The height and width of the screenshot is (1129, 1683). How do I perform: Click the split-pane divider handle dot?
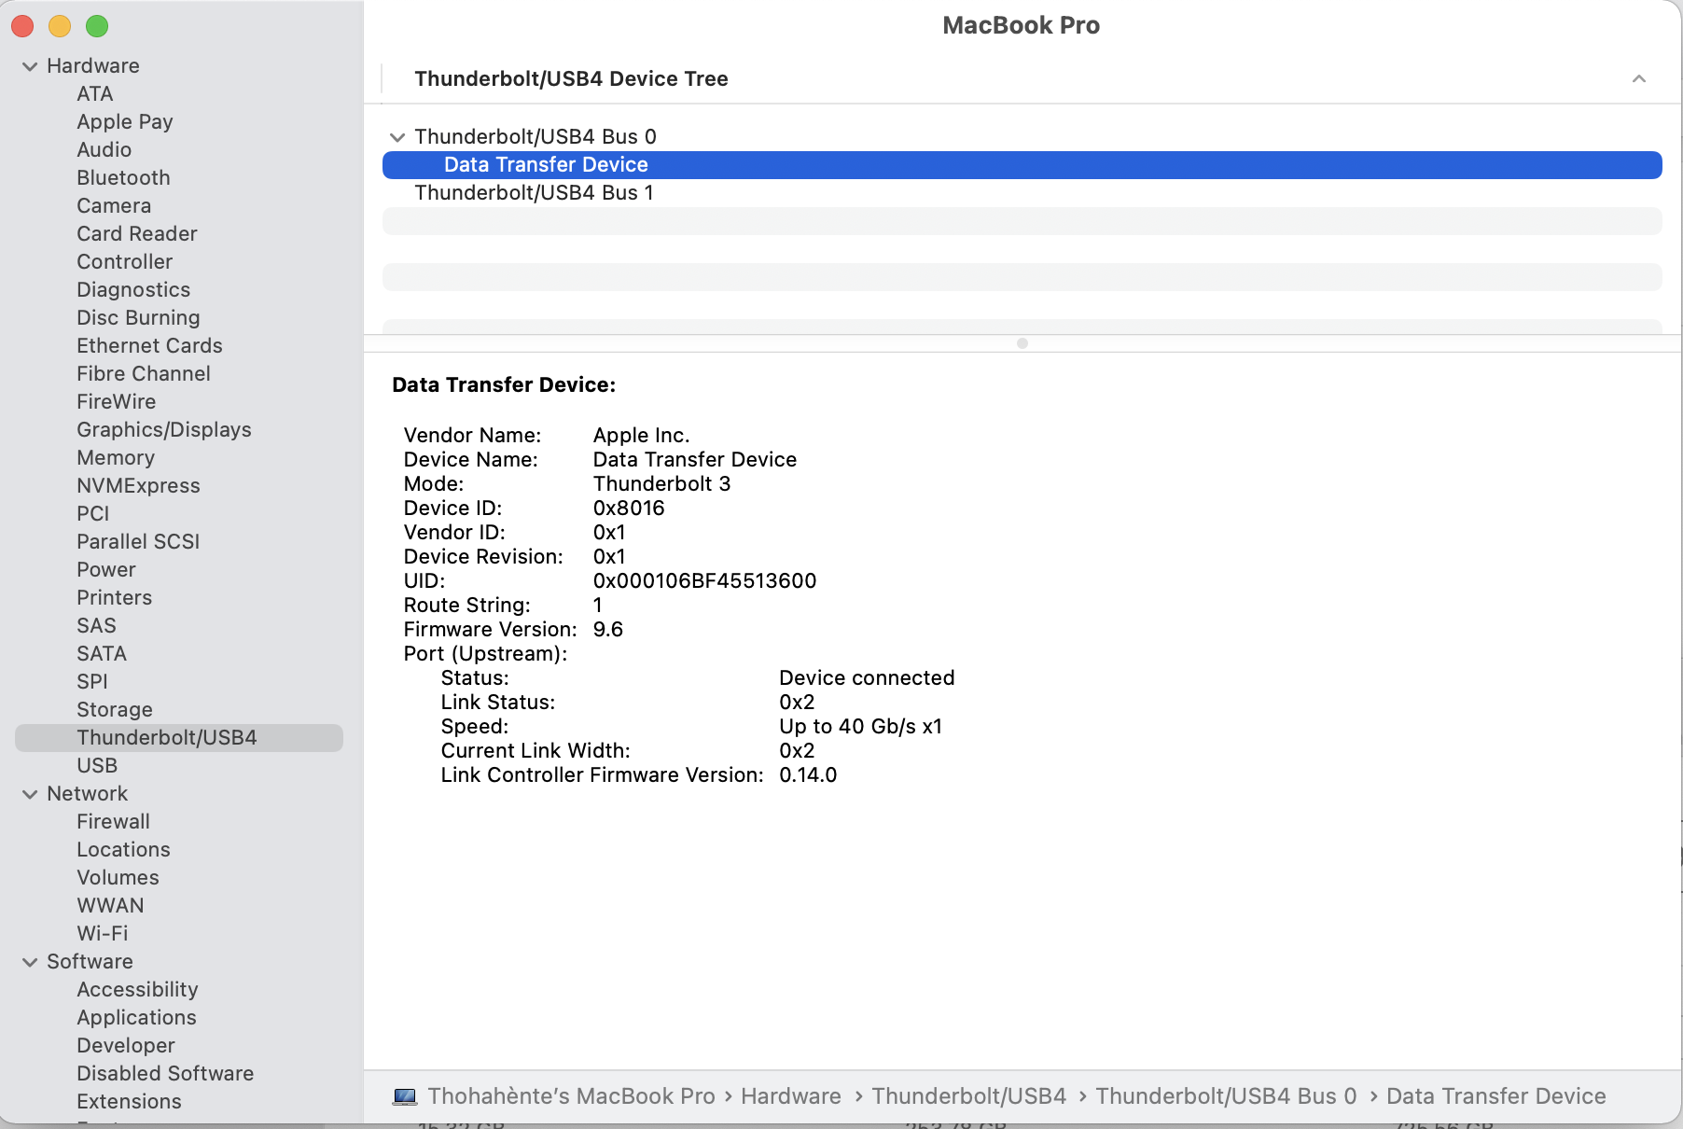coord(1022,343)
